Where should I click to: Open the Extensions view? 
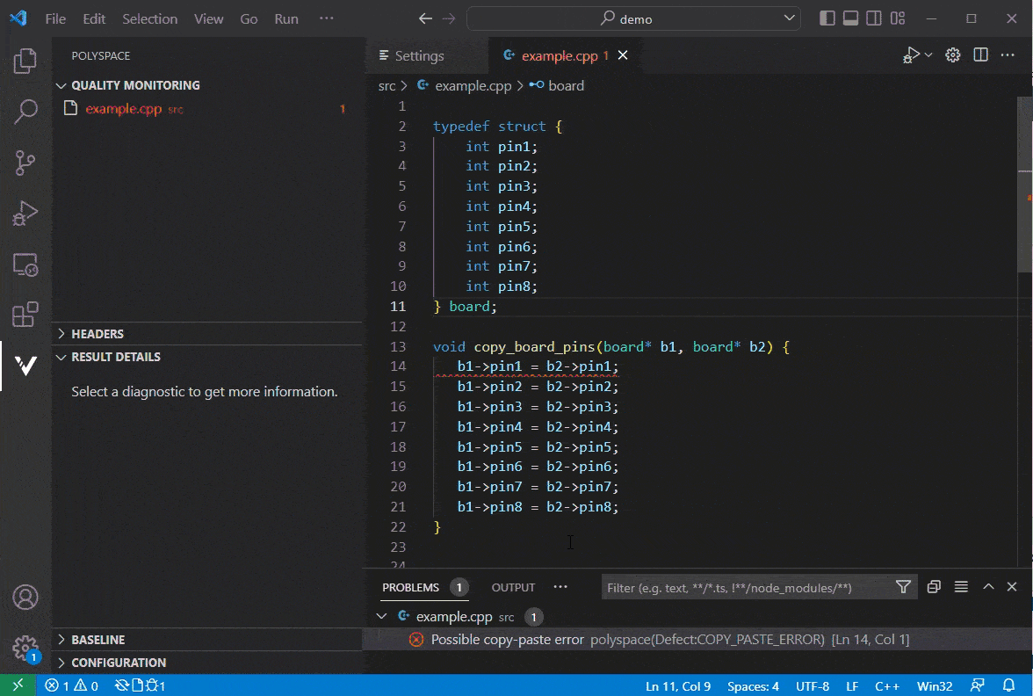25,316
